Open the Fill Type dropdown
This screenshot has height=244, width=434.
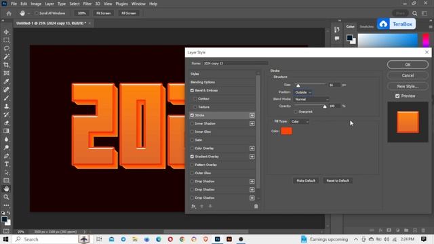[300, 122]
